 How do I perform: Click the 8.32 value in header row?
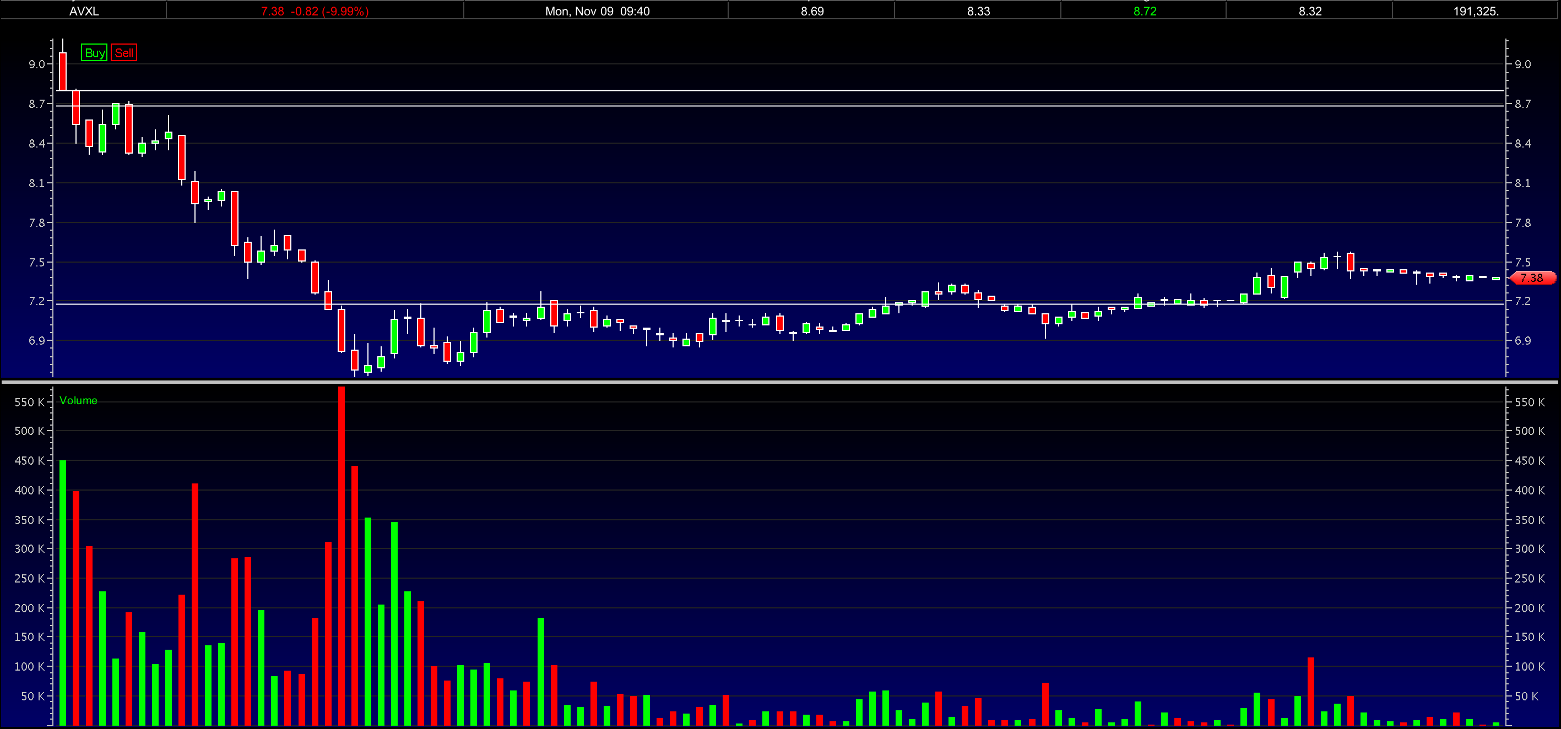(1309, 11)
